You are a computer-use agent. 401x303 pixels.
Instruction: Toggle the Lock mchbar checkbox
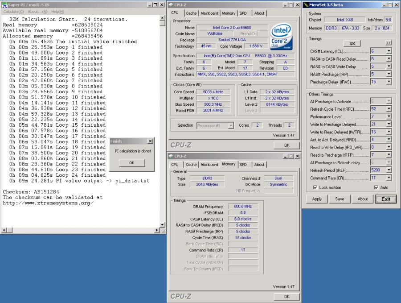tap(315, 187)
